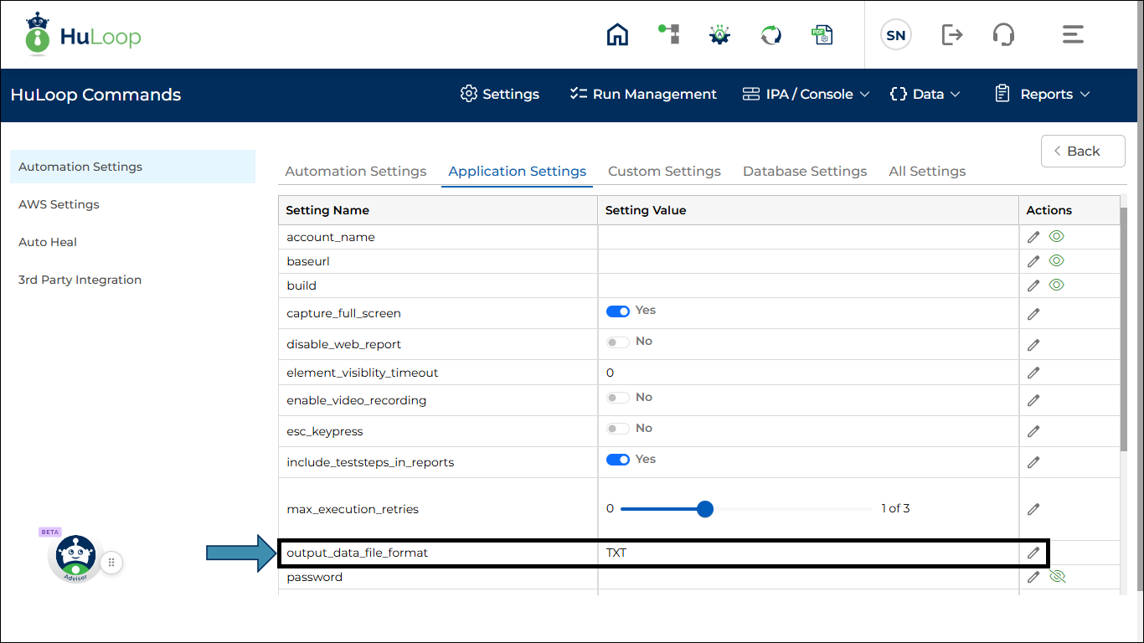Click the max_execution_retries slider handle

[x=705, y=509]
